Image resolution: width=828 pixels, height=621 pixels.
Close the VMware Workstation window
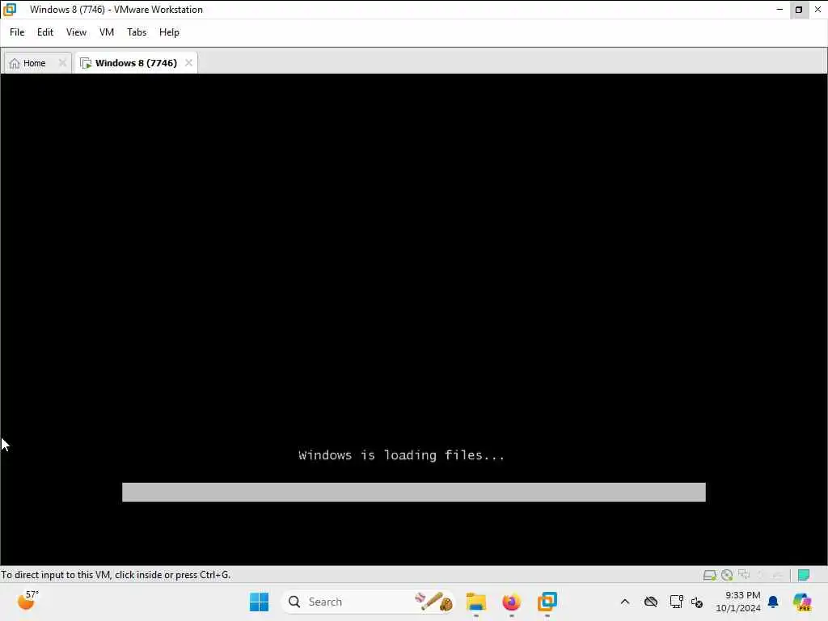[818, 10]
